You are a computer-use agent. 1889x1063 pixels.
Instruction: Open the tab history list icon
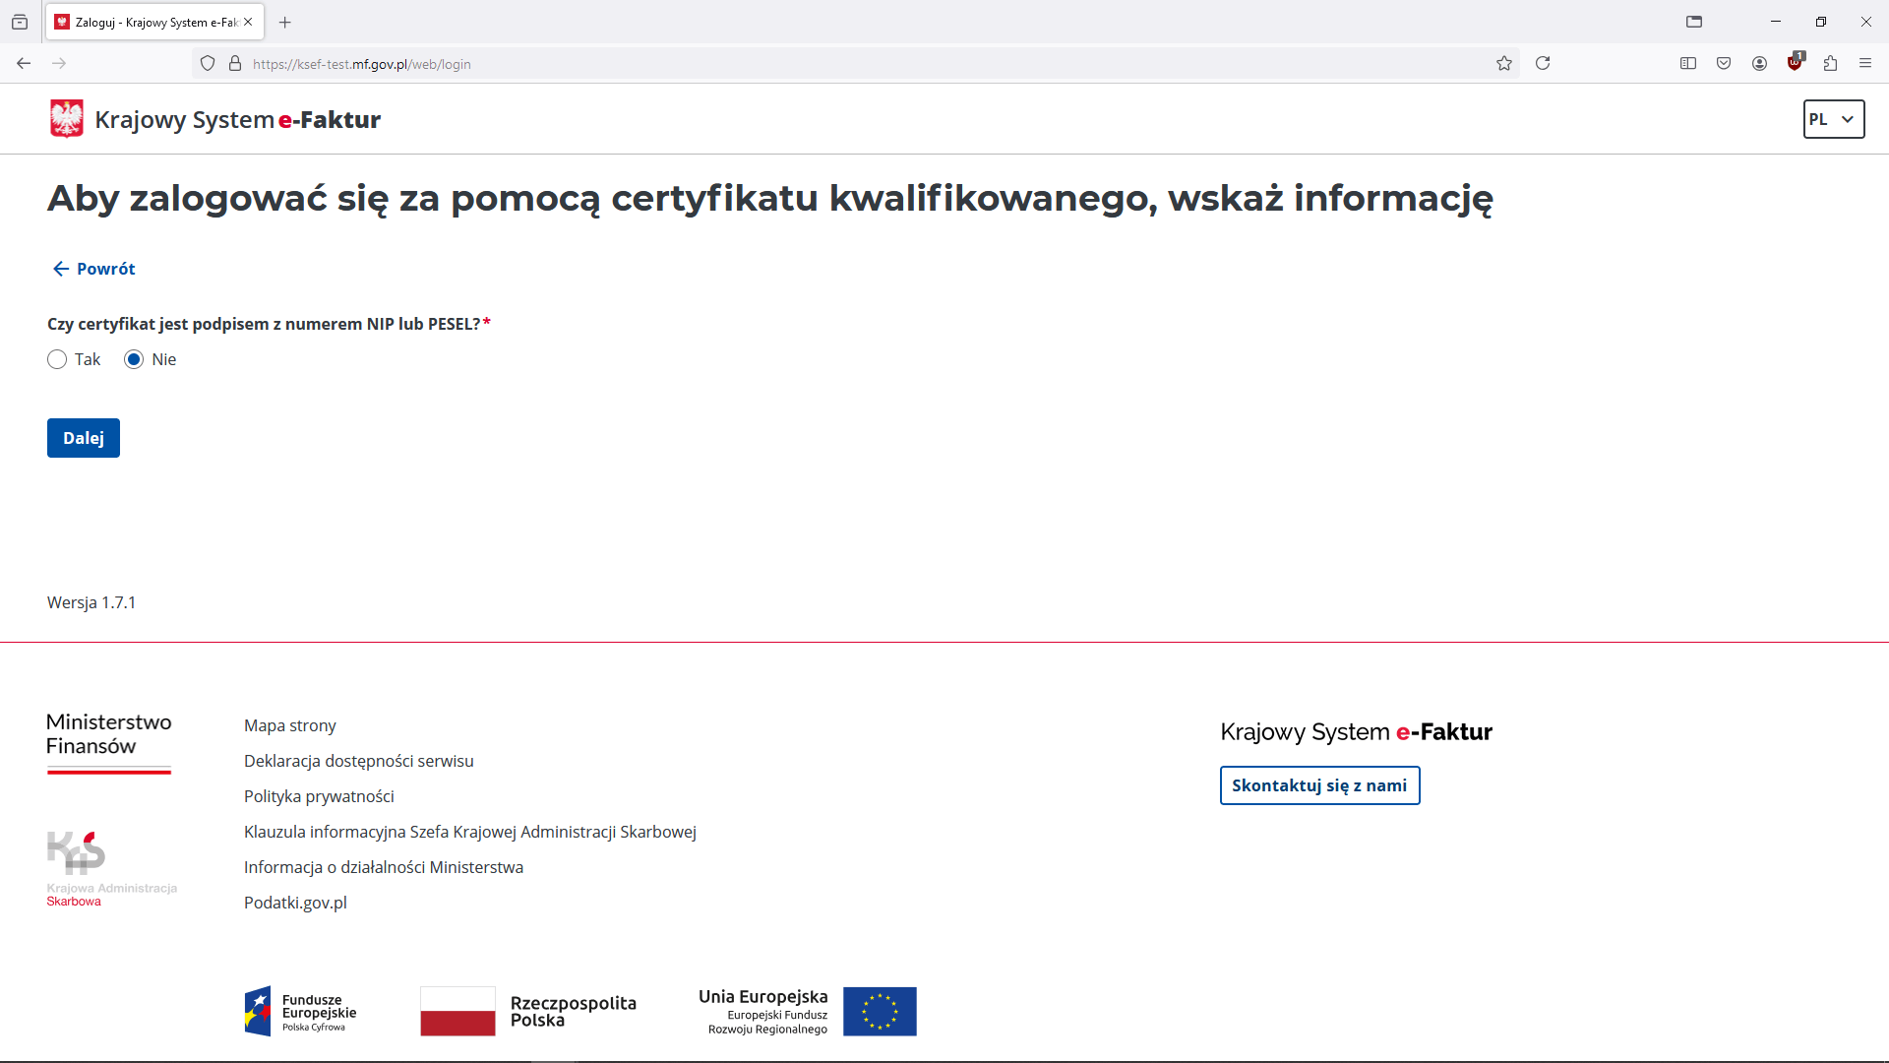pos(20,22)
